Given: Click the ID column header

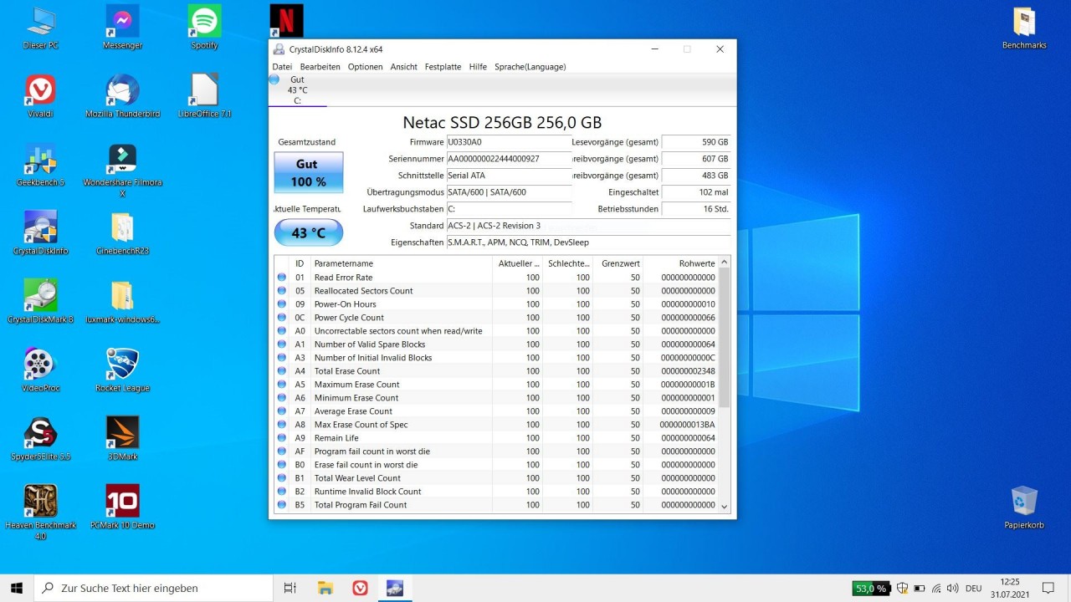Looking at the screenshot, I should pyautogui.click(x=300, y=263).
